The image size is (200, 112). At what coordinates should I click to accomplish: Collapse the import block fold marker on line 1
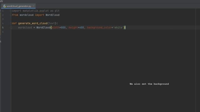[11, 11]
